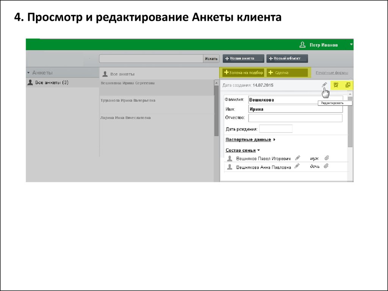Click the paperclip icon in the муж row
Image resolution: width=388 pixels, height=291 pixels.
[x=326, y=158]
